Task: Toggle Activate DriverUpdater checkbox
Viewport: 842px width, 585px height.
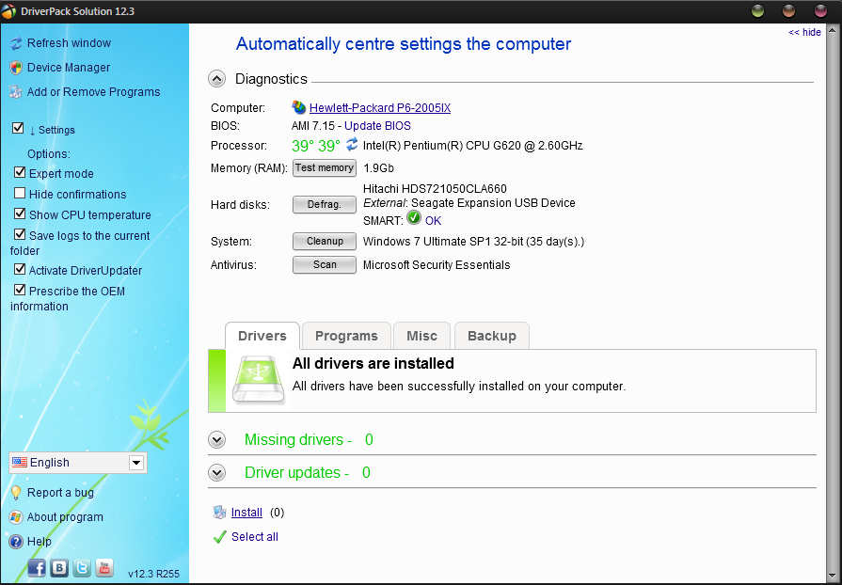Action: pyautogui.click(x=20, y=269)
